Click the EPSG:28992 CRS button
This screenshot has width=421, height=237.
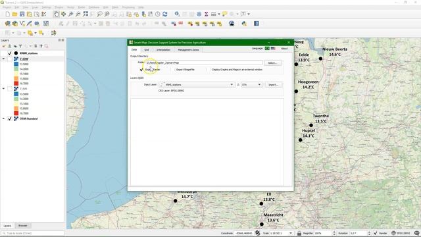pyautogui.click(x=401, y=233)
